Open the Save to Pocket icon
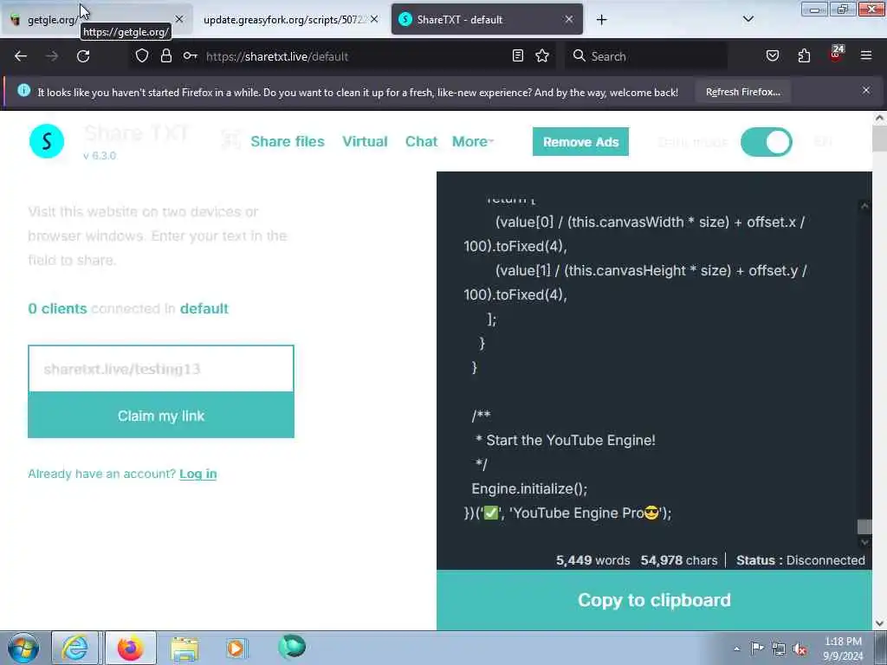The image size is (887, 665). pyautogui.click(x=772, y=55)
